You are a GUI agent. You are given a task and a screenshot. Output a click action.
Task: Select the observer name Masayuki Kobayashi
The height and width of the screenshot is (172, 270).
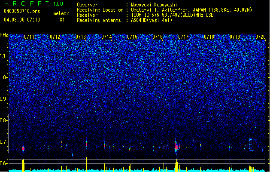tap(154, 5)
